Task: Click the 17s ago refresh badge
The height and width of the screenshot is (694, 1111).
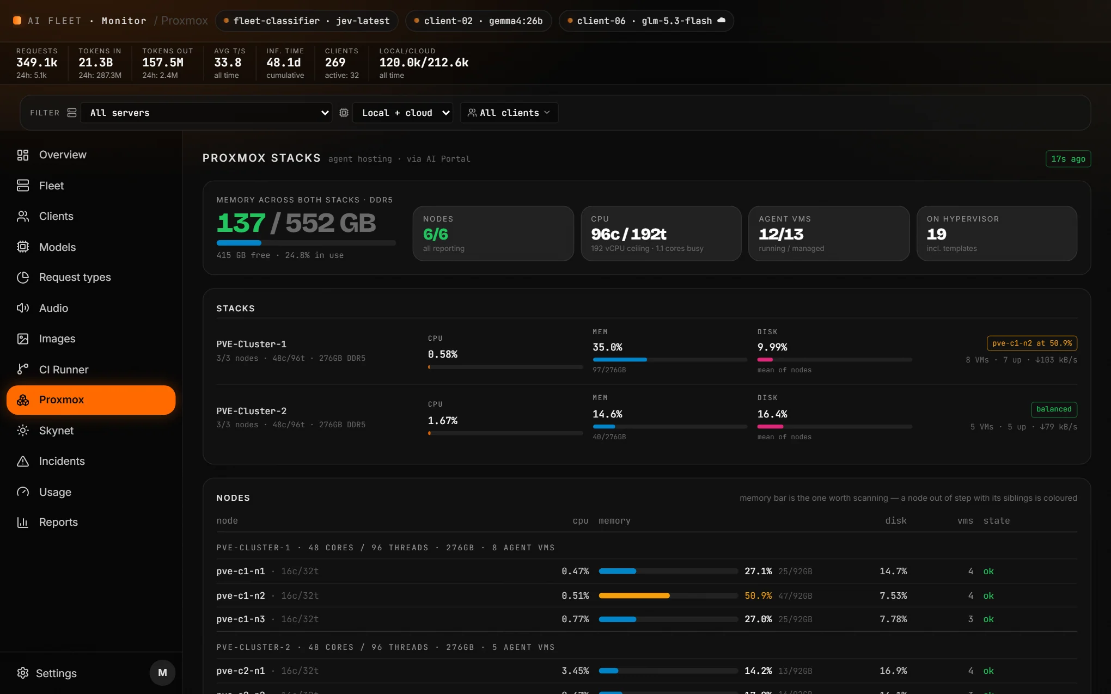Action: (1068, 159)
